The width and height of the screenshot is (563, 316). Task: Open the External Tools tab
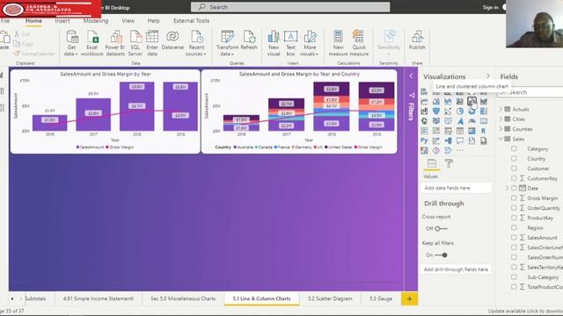(191, 21)
